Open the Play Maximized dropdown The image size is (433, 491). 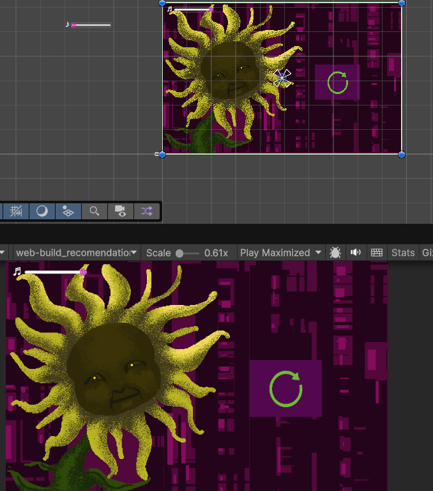point(280,253)
